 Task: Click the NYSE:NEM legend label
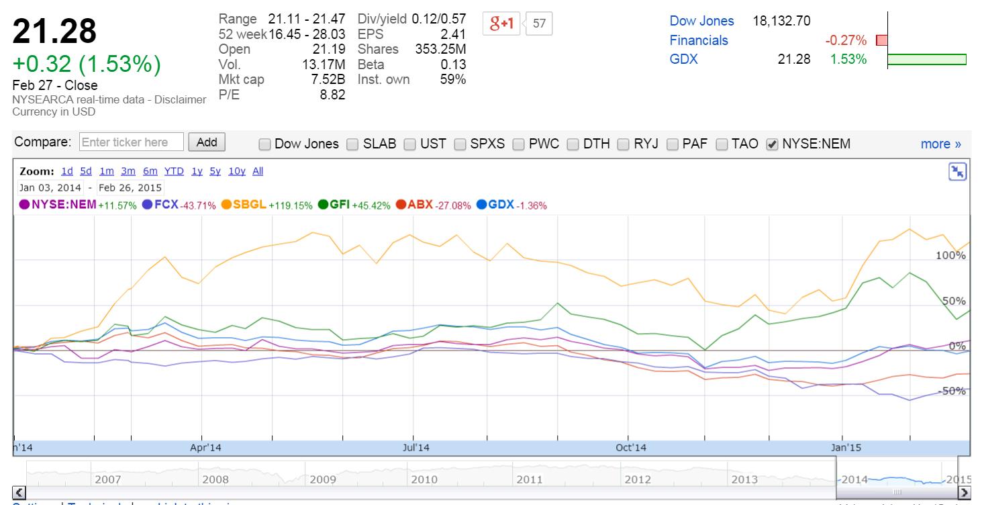(x=64, y=205)
